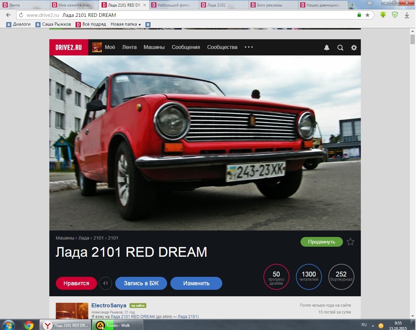
Task: Open ElectroSanya profile photo
Action: 72,311
